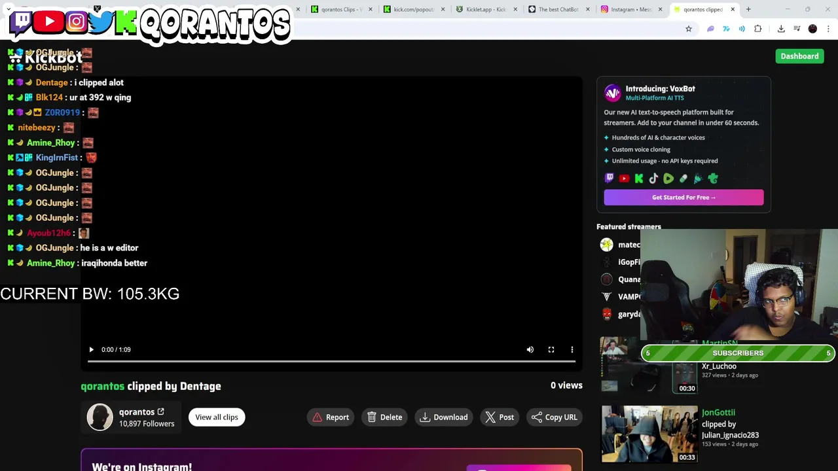Image resolution: width=838 pixels, height=471 pixels.
Task: Open the browser profile avatar
Action: [812, 29]
